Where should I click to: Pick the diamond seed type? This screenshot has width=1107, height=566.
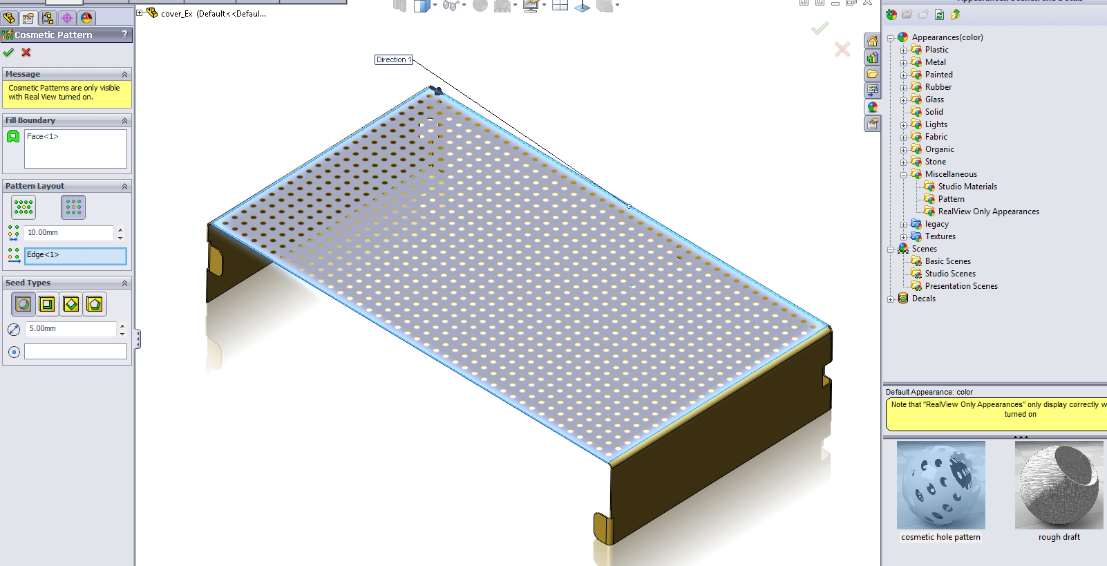click(70, 304)
